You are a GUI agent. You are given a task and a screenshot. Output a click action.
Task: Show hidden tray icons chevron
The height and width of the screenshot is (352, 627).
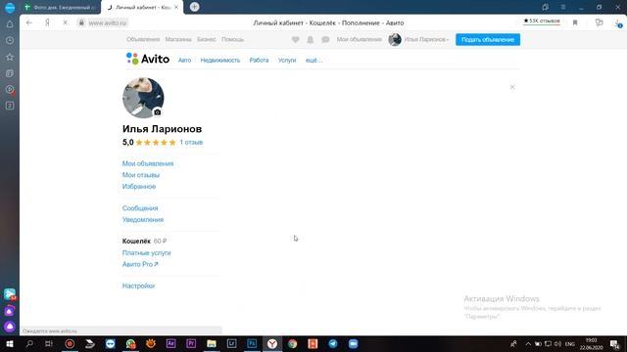pyautogui.click(x=528, y=344)
